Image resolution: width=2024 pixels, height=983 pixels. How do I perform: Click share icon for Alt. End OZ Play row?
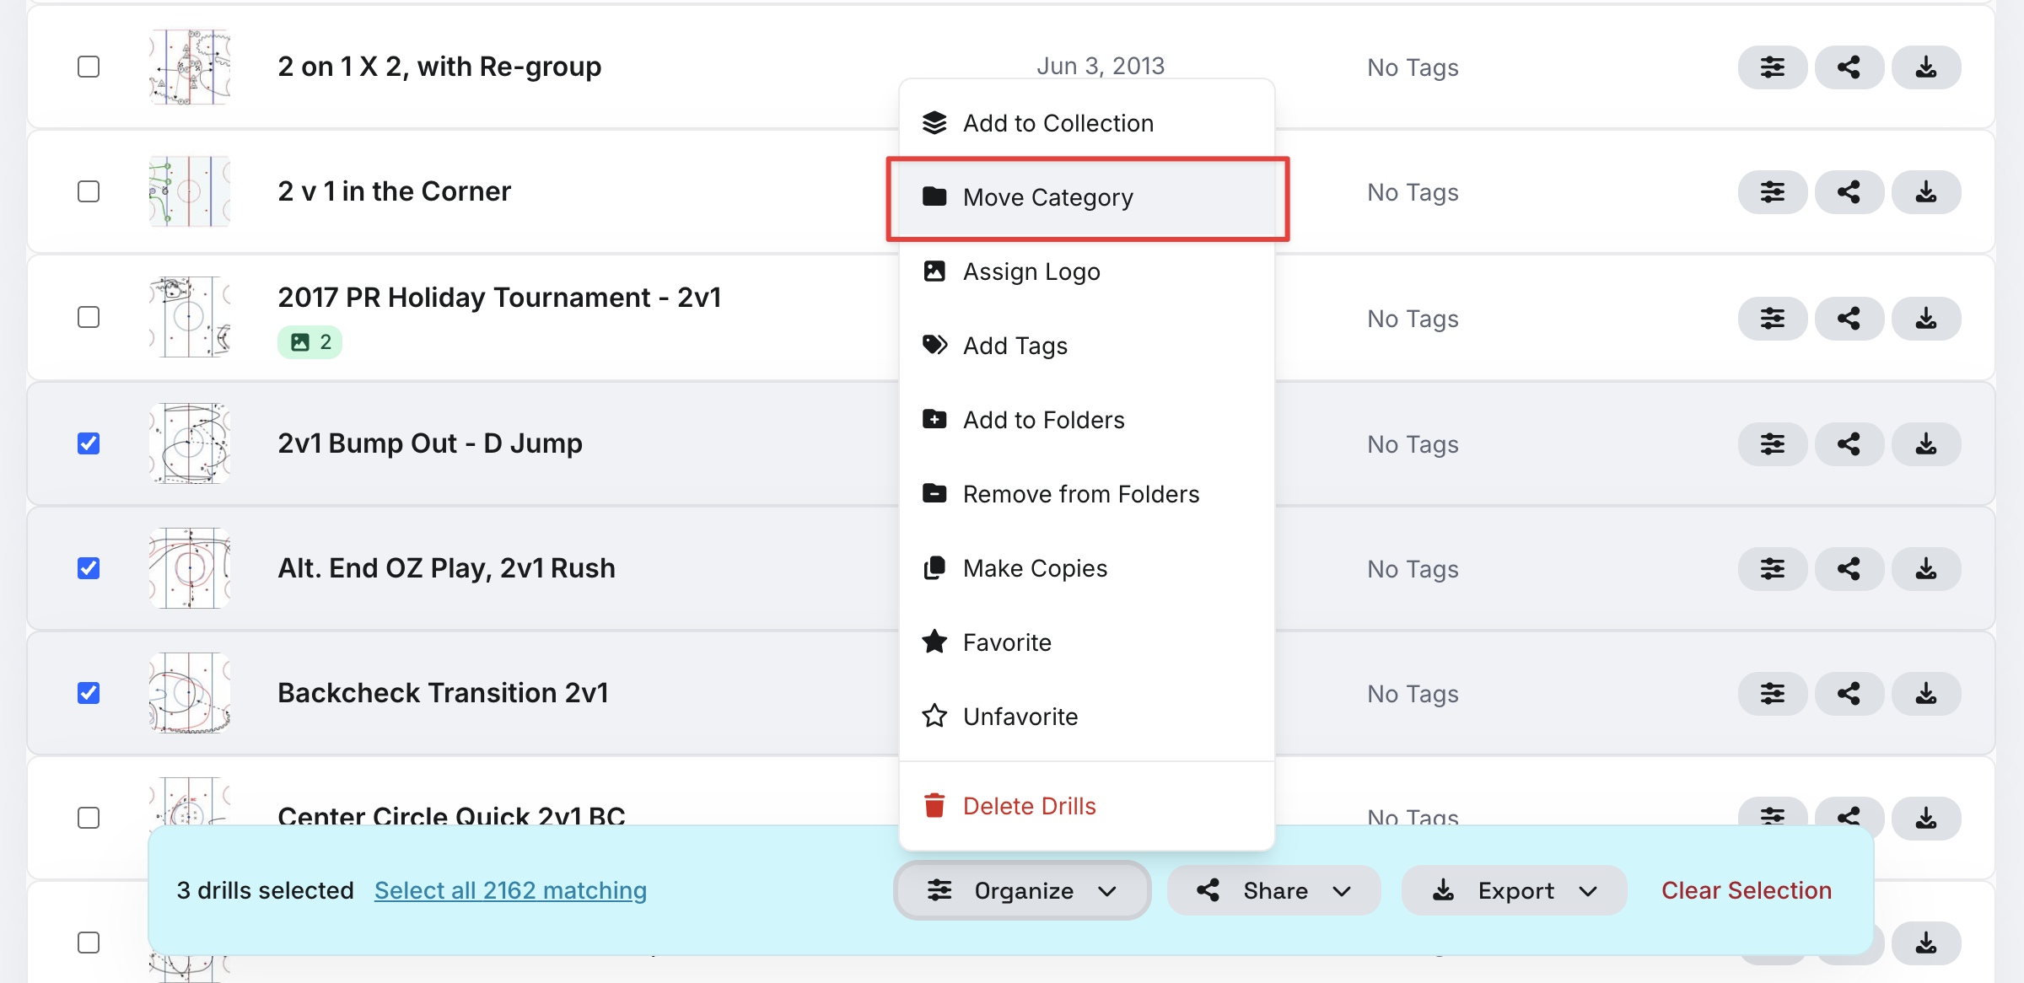click(1849, 569)
